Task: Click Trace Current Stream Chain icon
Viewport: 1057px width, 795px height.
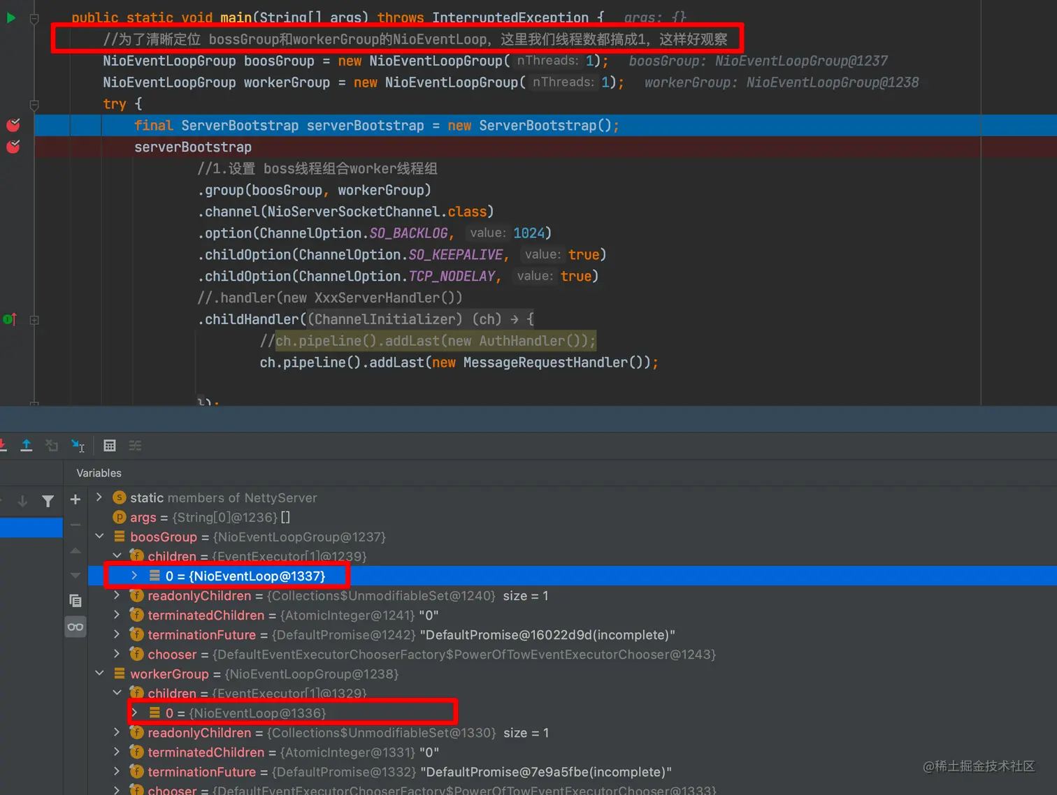Action: [x=136, y=445]
